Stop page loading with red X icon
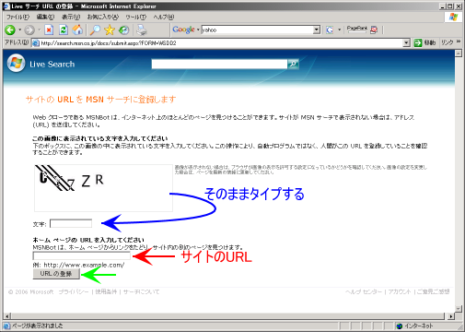 click(x=49, y=30)
